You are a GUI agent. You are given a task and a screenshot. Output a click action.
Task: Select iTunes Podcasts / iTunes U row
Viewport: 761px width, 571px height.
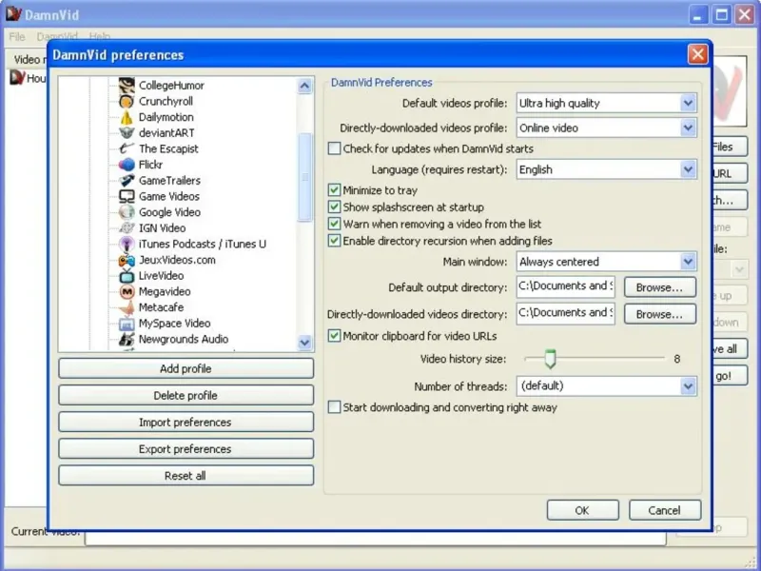(203, 244)
